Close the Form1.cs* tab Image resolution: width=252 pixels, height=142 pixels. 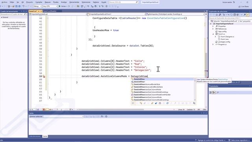click(41, 11)
